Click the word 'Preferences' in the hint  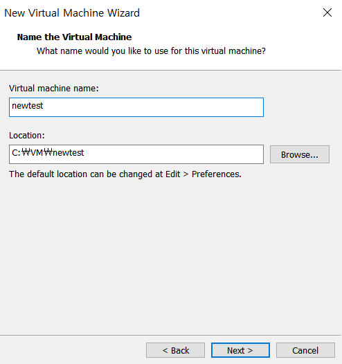216,174
